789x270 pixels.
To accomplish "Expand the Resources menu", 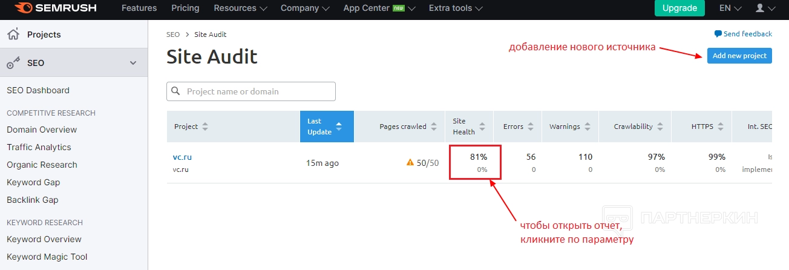I will (240, 8).
